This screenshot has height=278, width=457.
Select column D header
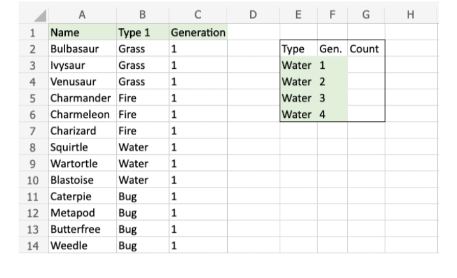click(x=253, y=13)
